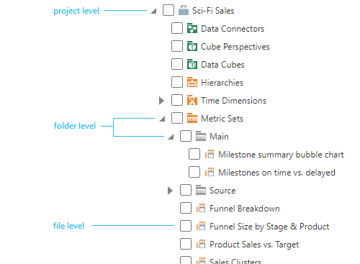The height and width of the screenshot is (264, 360).
Task: Select Milestones on time vs. delayed item
Action: 276,173
